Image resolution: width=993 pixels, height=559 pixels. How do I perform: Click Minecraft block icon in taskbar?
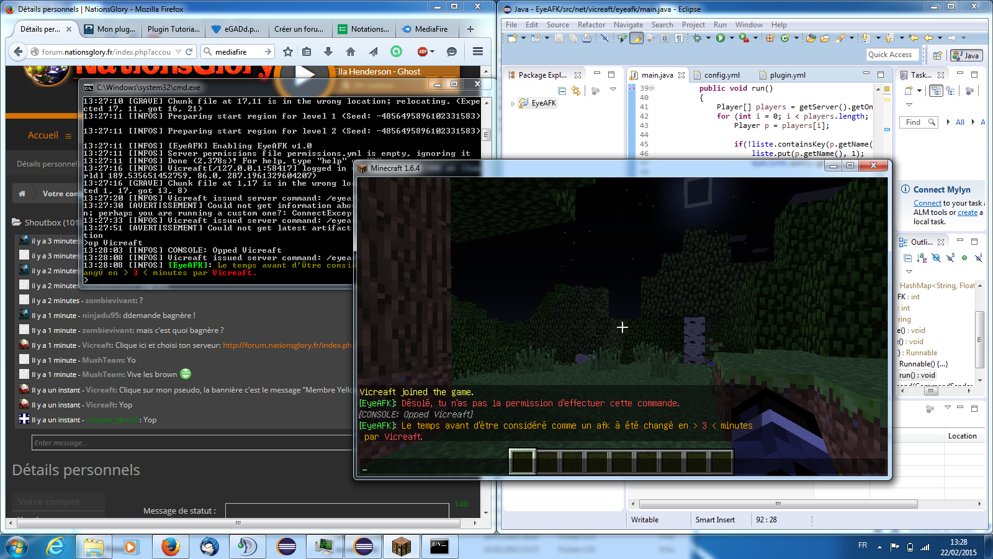(x=402, y=547)
